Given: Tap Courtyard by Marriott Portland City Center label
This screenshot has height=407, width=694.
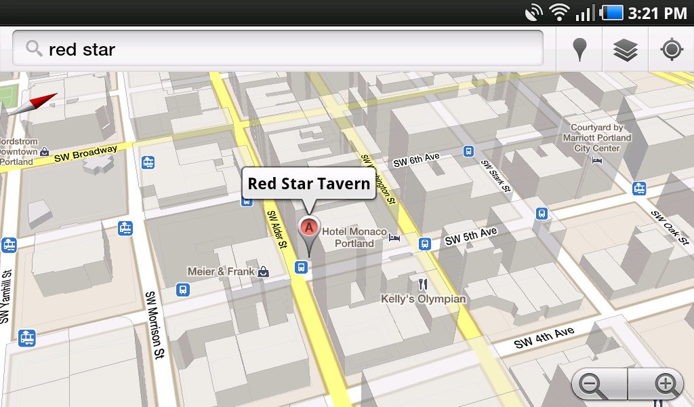Looking at the screenshot, I should [x=596, y=138].
